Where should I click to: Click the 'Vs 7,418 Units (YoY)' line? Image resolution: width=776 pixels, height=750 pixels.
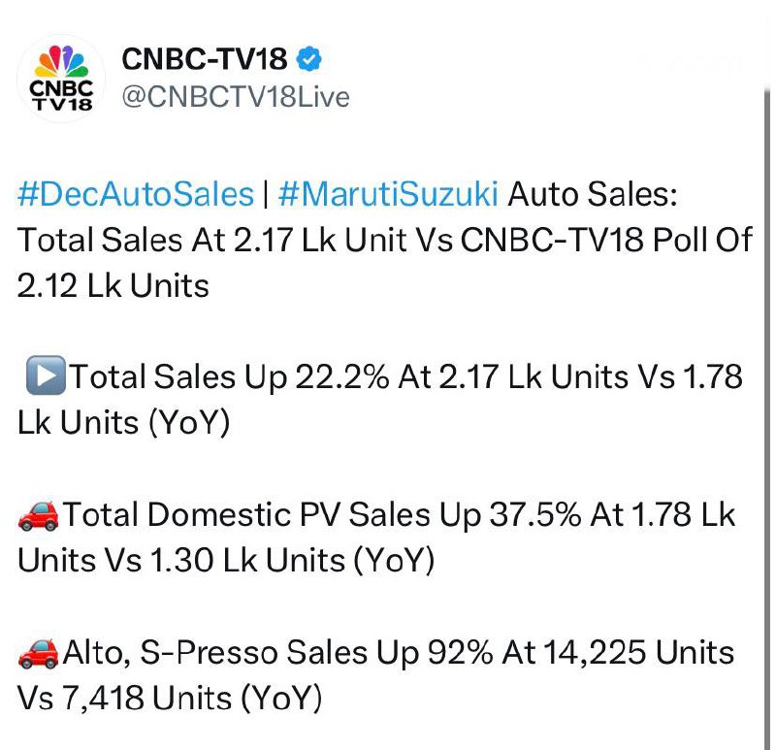click(170, 699)
